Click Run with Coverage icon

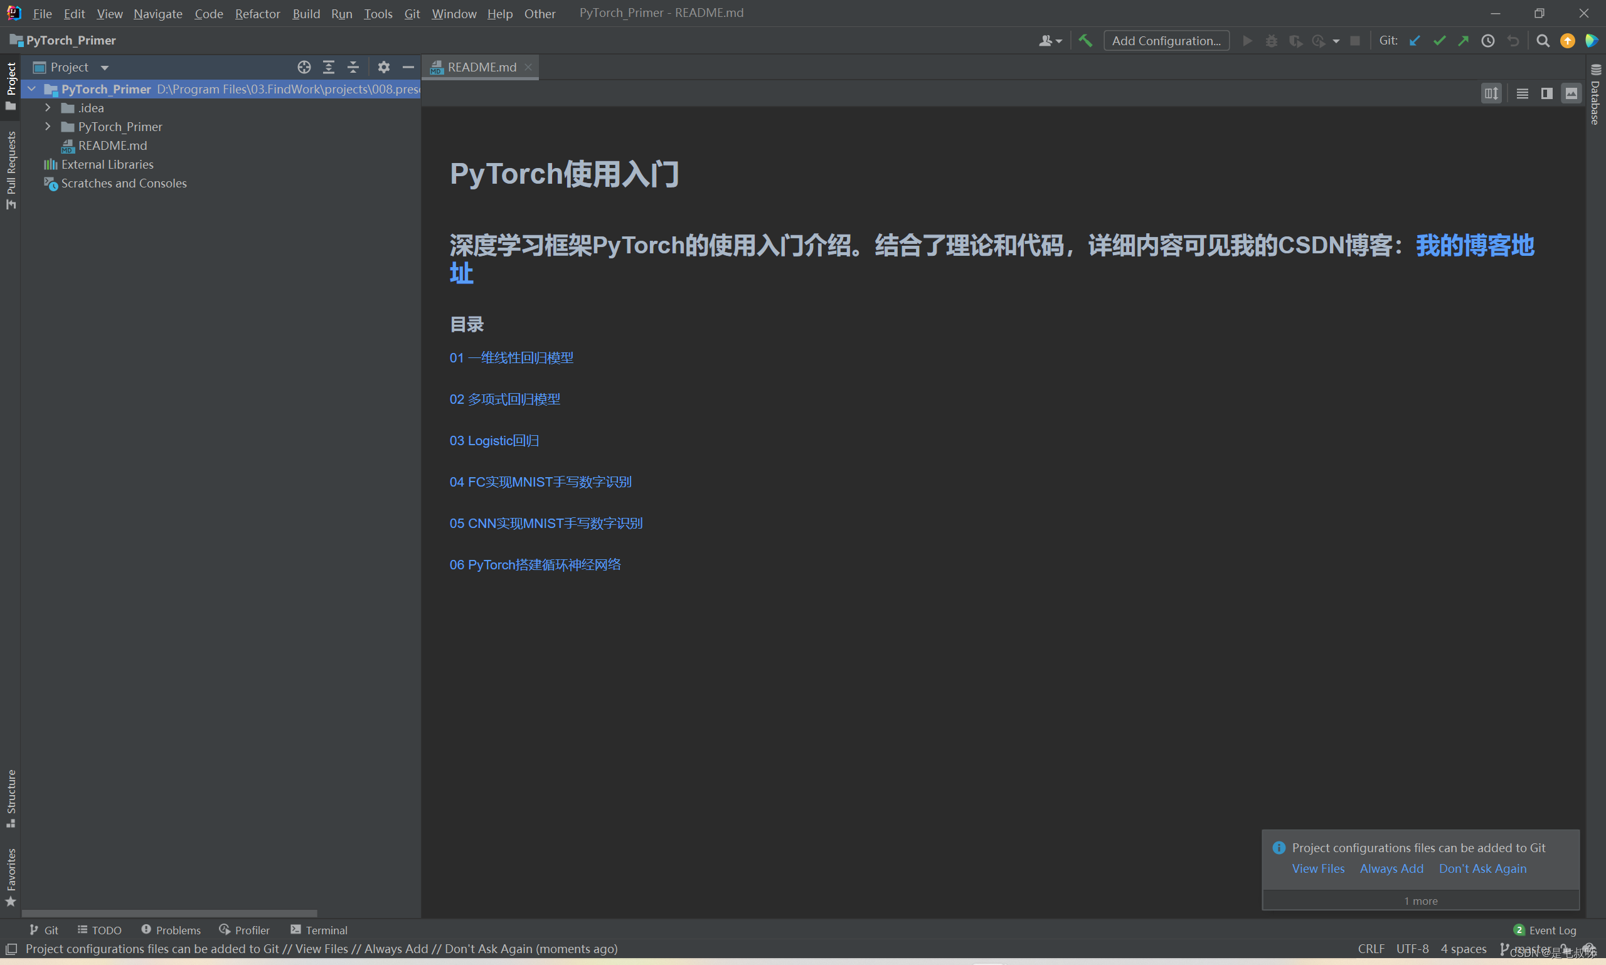point(1295,40)
